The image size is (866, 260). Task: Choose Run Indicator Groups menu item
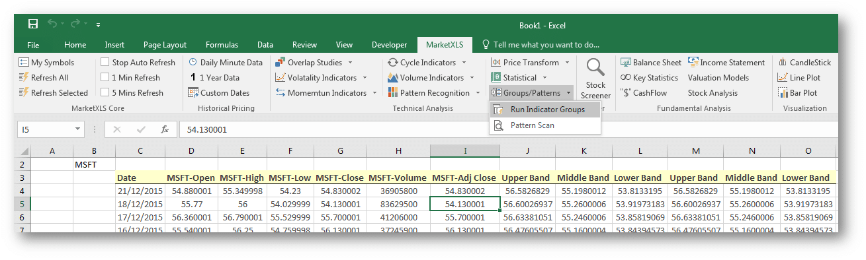point(545,110)
